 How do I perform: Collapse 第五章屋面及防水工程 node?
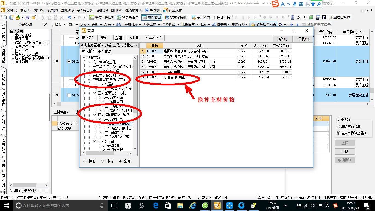pyautogui.click(x=89, y=80)
